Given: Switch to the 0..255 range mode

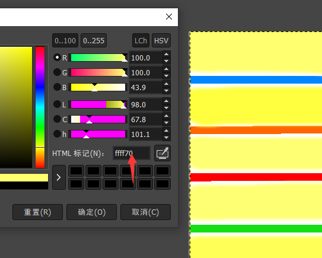Looking at the screenshot, I should point(94,40).
